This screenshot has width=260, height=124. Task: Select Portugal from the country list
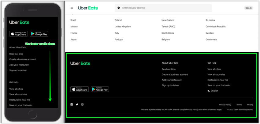coord(119,39)
